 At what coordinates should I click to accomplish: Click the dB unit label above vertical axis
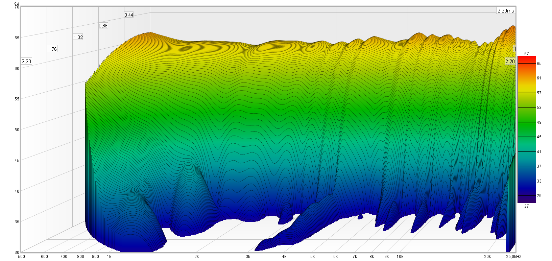(x=17, y=3)
